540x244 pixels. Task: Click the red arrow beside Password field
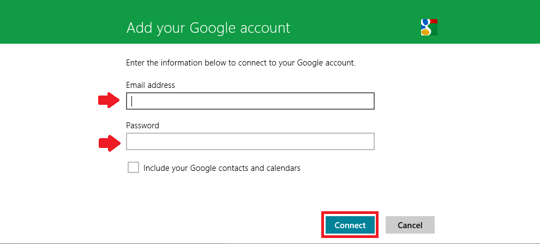coord(110,143)
